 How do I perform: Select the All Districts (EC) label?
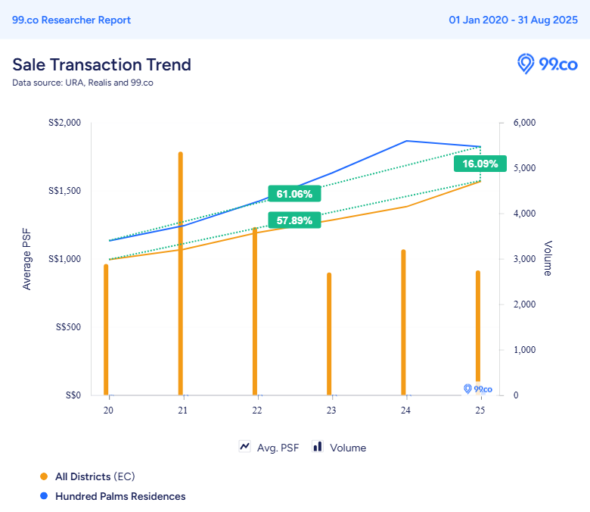click(95, 476)
